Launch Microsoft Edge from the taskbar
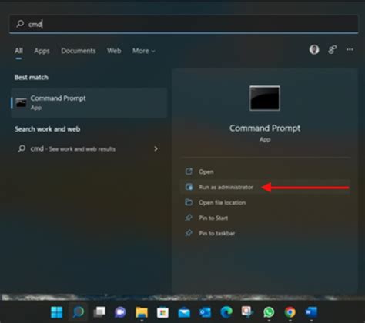 [226, 312]
